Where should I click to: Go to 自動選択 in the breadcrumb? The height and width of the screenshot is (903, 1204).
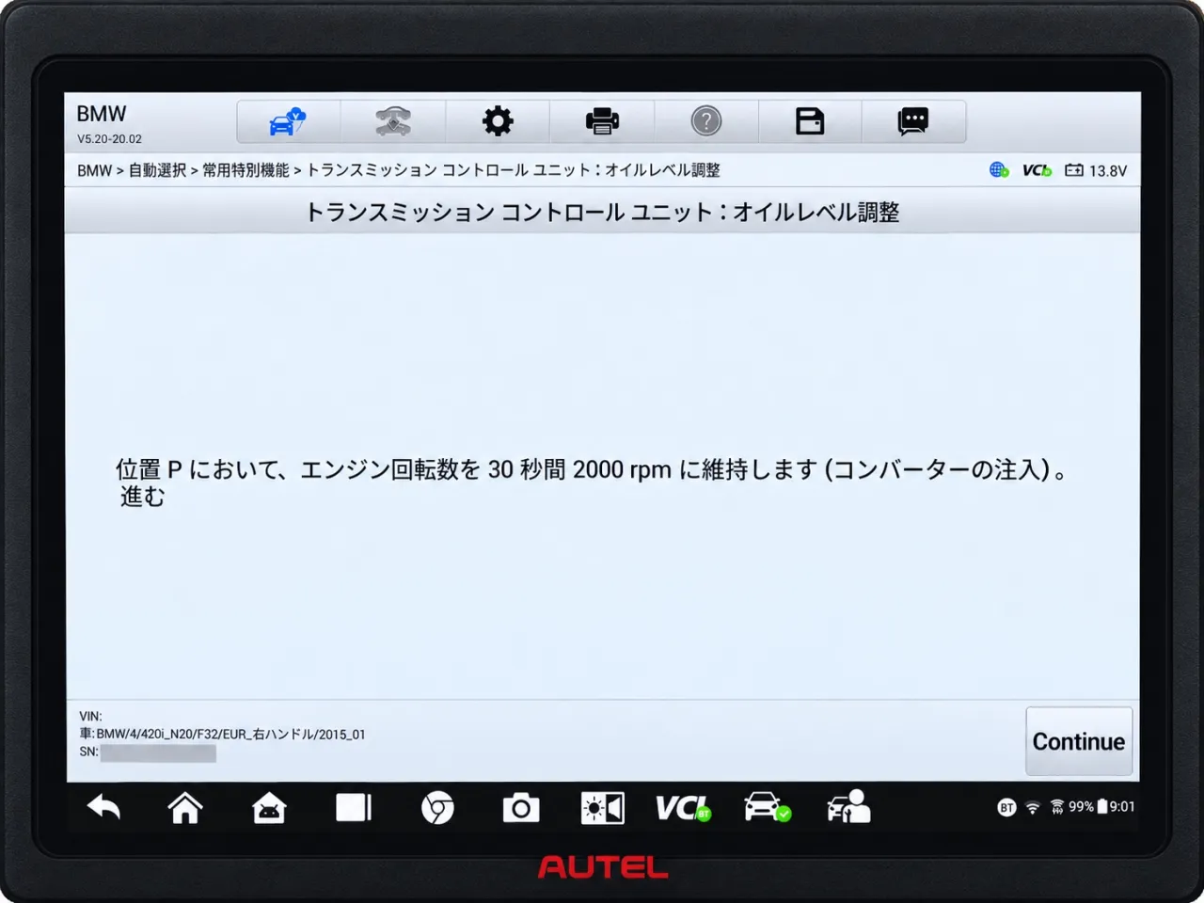click(157, 170)
